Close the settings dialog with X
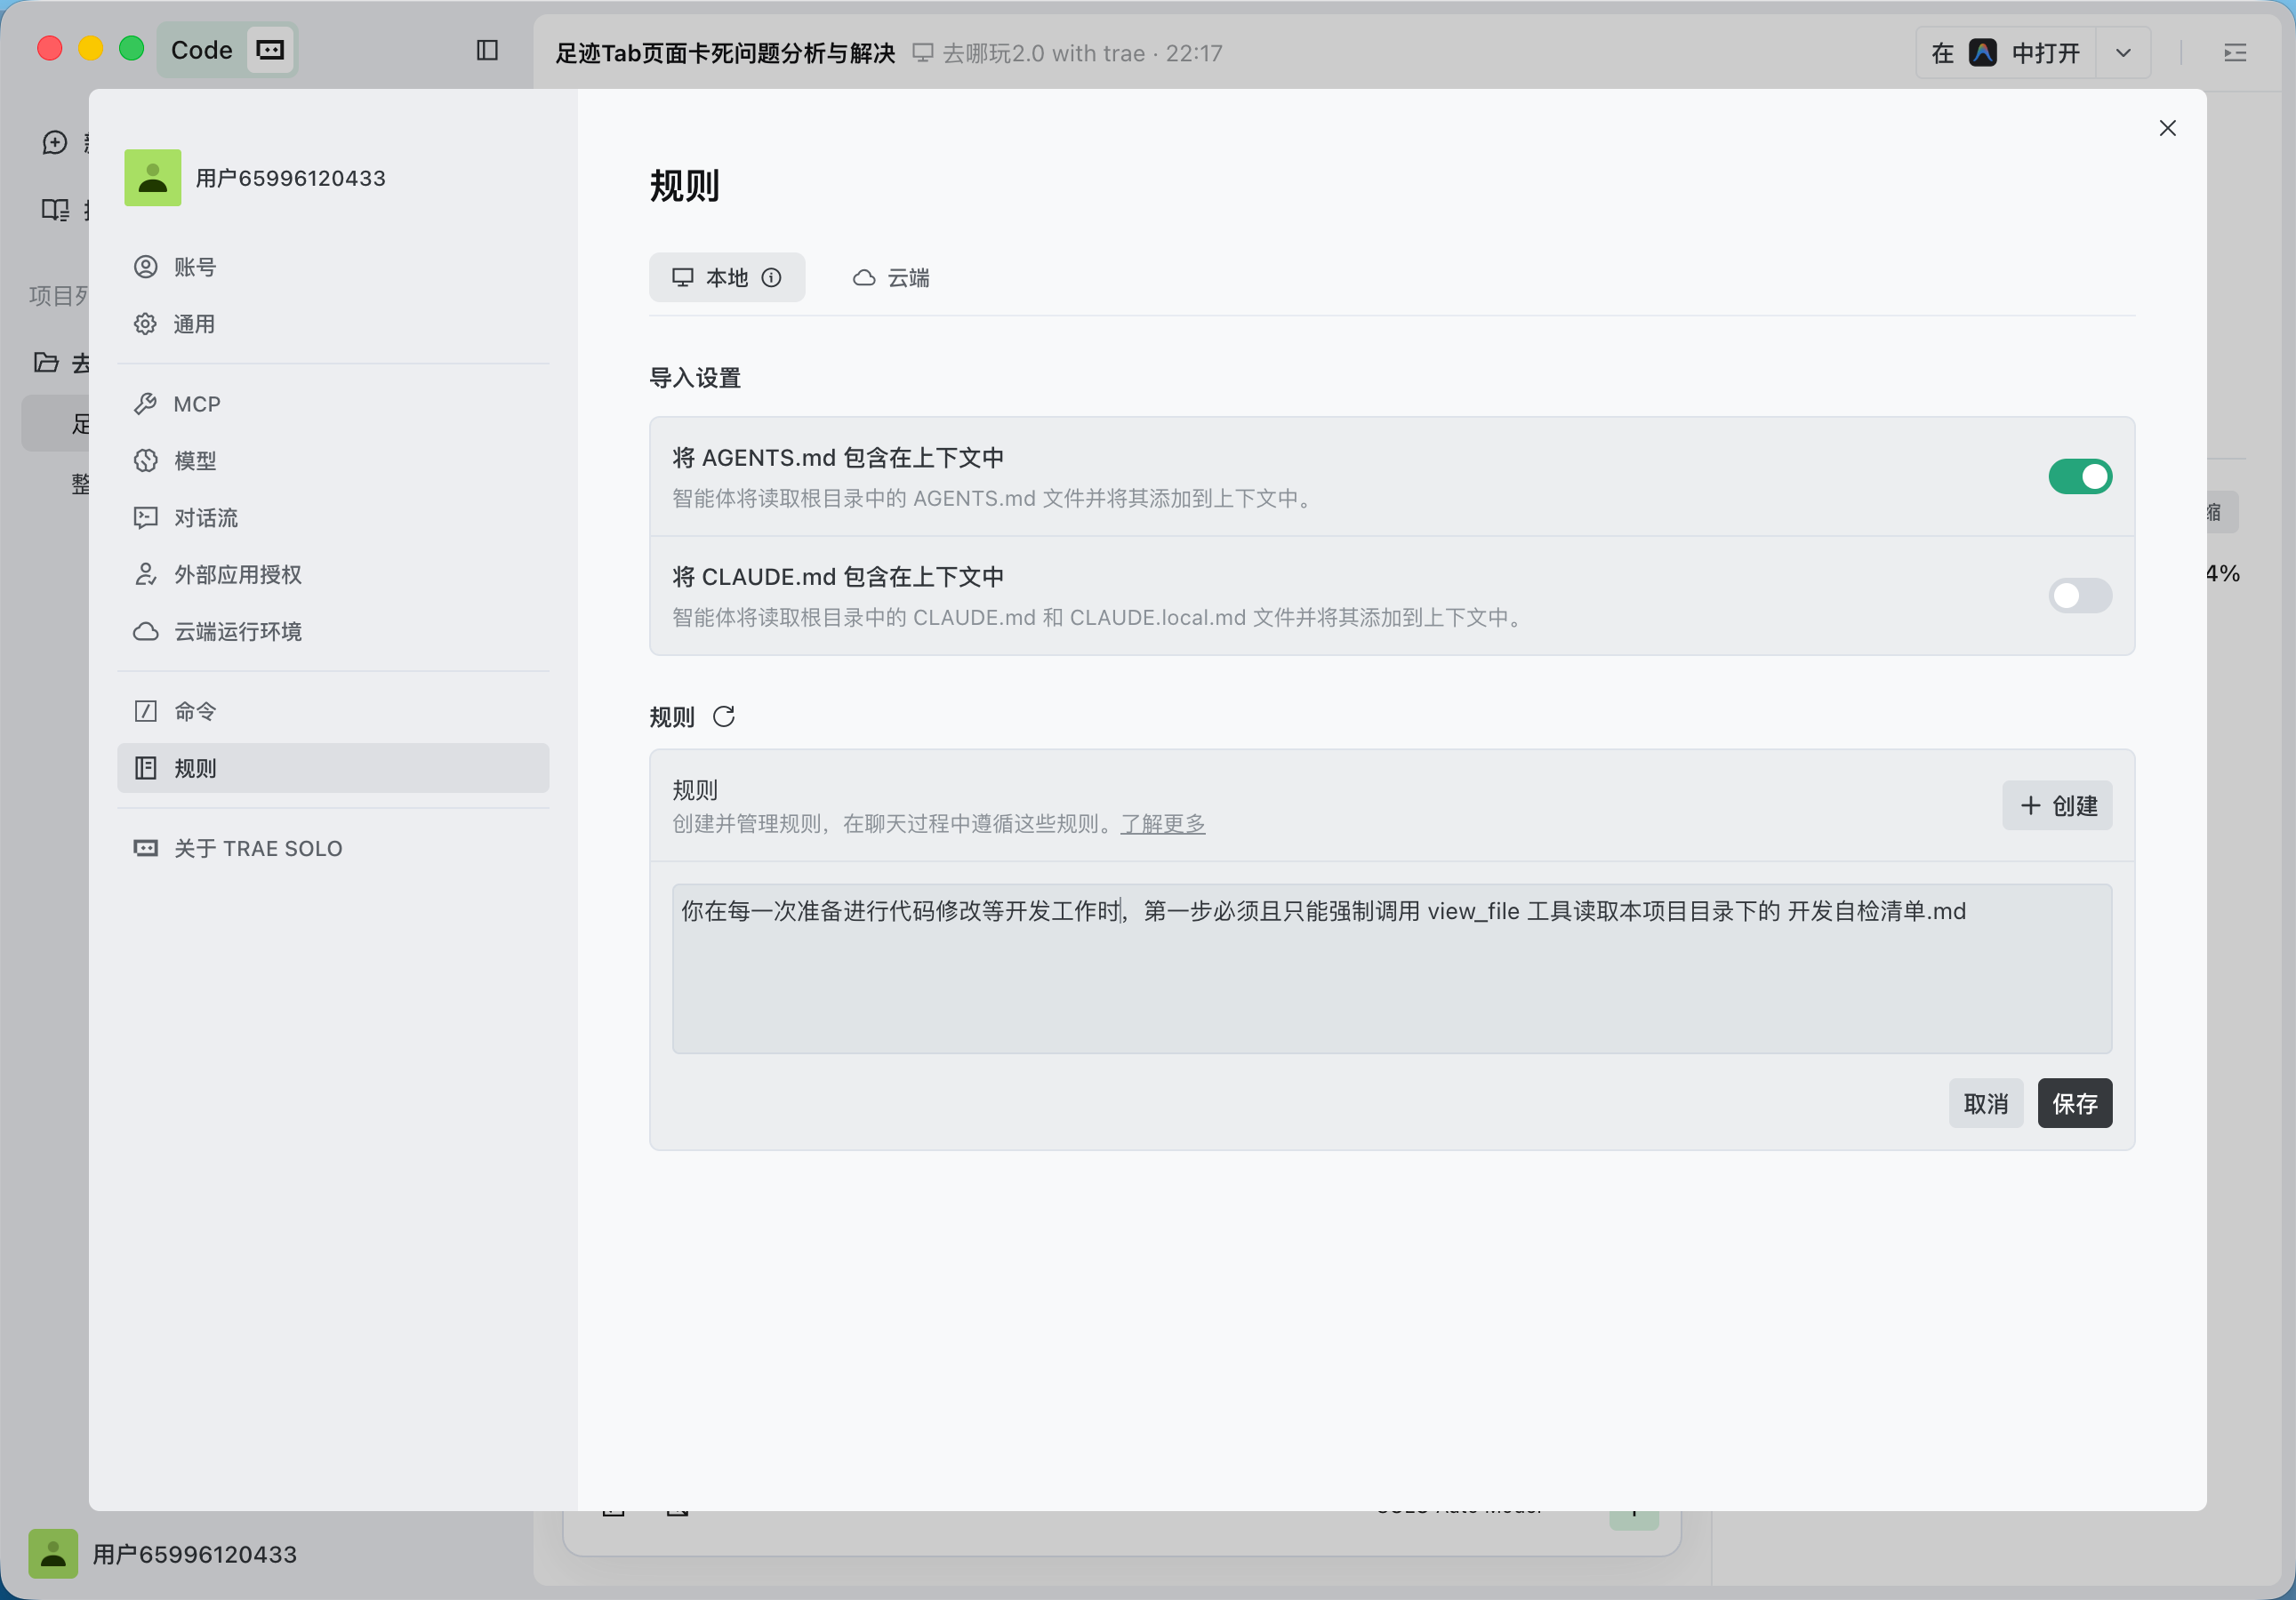This screenshot has width=2296, height=1600. 2167,128
